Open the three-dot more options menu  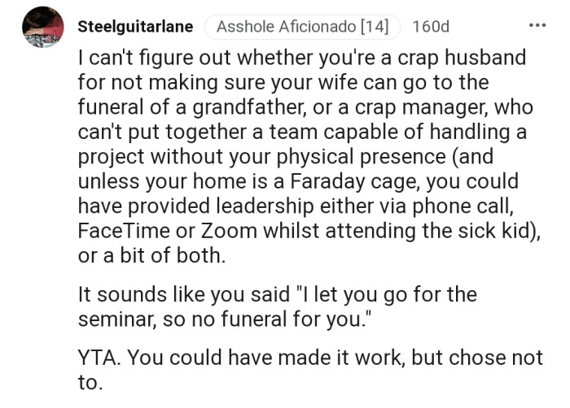coord(537,25)
